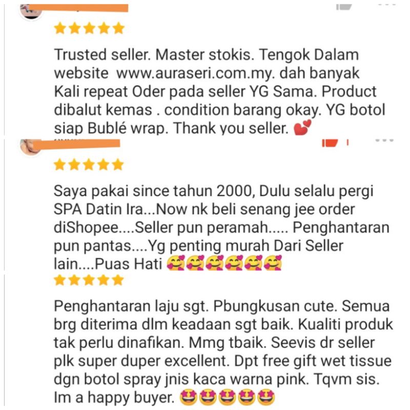This screenshot has height=410, width=410.
Task: Click the red hearts emoji after 'Thank you seller'
Action: pos(302,127)
